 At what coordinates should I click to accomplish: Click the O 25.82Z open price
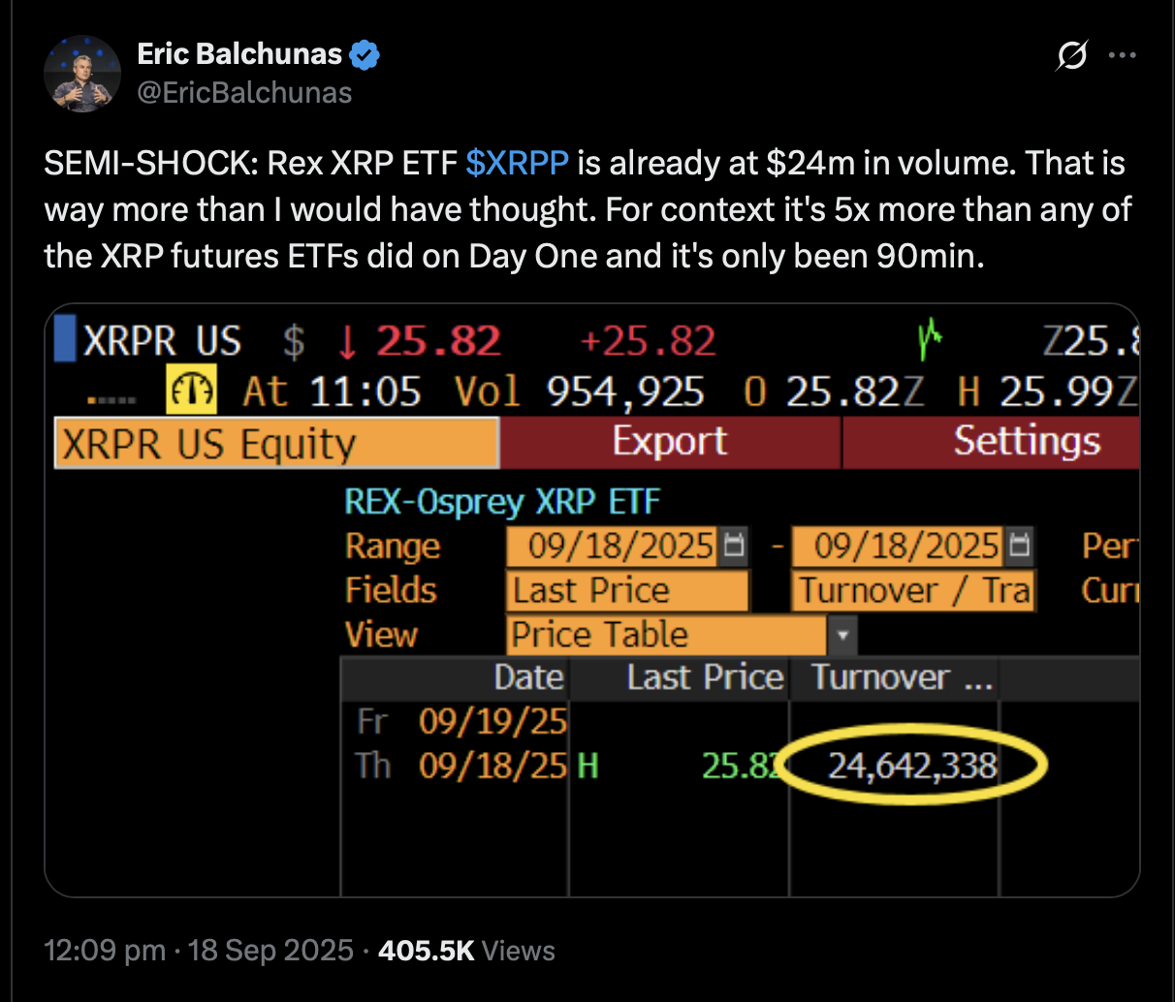point(834,392)
